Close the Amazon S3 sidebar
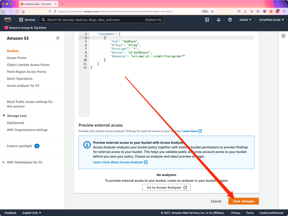288x216 pixels. [58, 38]
